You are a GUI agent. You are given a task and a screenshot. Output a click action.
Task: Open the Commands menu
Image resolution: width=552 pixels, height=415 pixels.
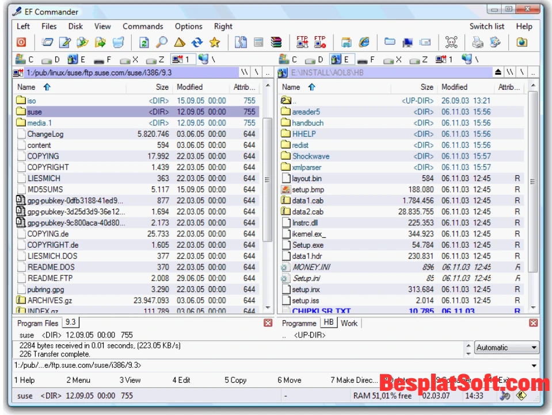[143, 26]
